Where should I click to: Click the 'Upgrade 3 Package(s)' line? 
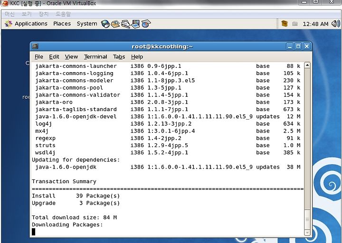pyautogui.click(x=76, y=203)
